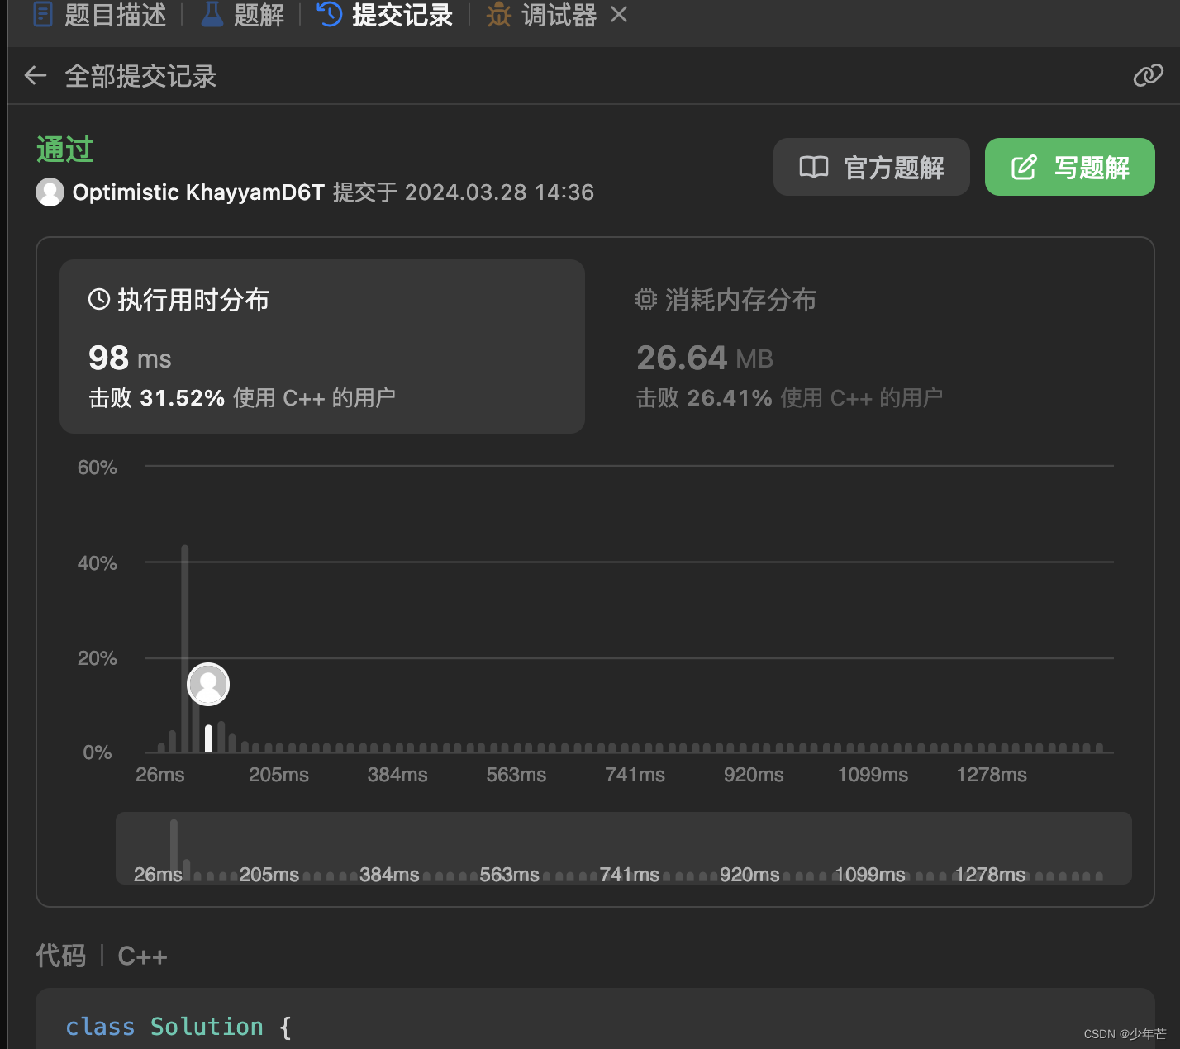This screenshot has height=1049, width=1180.
Task: Open Optimistic KhayyamD6T profile name
Action: pos(198,192)
